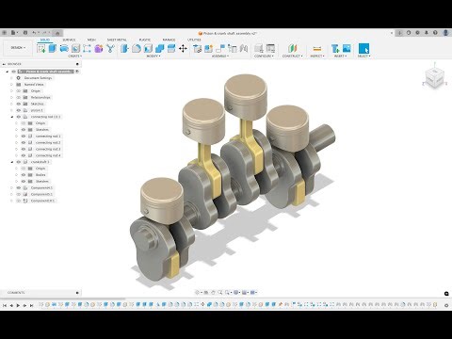Click the Move/Copy arrows icon

tap(183, 48)
